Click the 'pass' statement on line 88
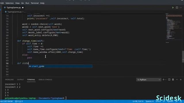184x103 pixels. pyautogui.click(x=30, y=58)
